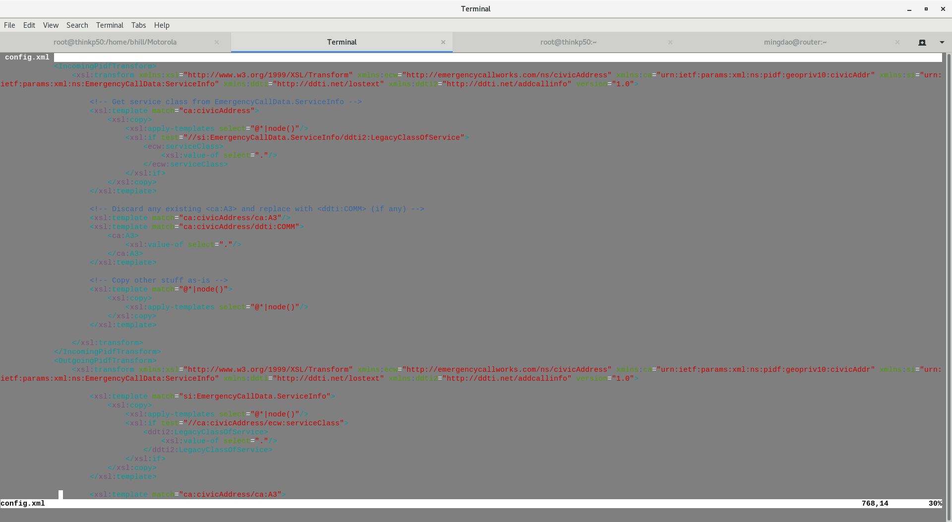Click the opening <ecw:serviceClass> tag
The height and width of the screenshot is (522, 952).
(183, 147)
